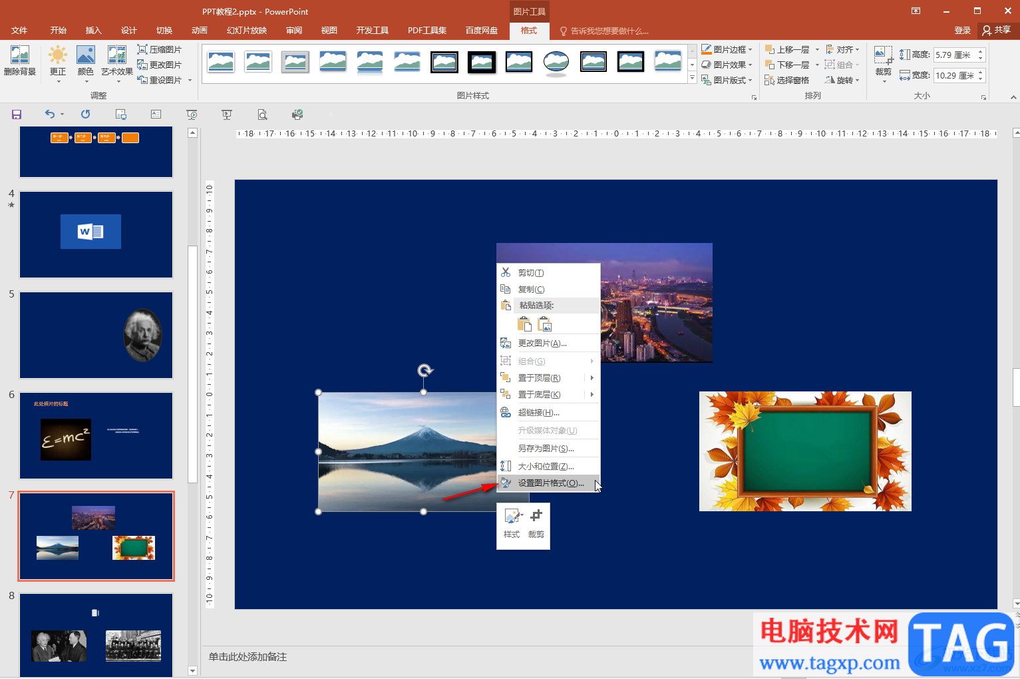The height and width of the screenshot is (679, 1020).
Task: Switch to the Design (设计) tab
Action: pyautogui.click(x=129, y=31)
